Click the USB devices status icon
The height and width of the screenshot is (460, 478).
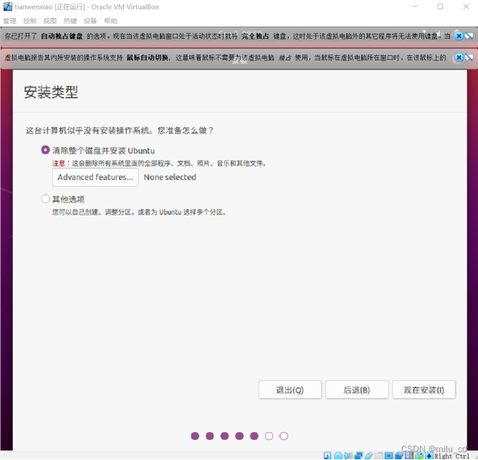pyautogui.click(x=368, y=456)
